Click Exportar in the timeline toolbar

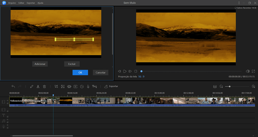coord(111,86)
